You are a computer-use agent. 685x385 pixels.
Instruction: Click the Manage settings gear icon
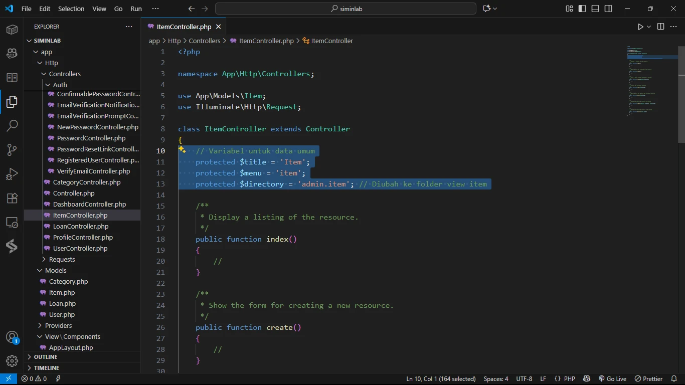pyautogui.click(x=12, y=360)
